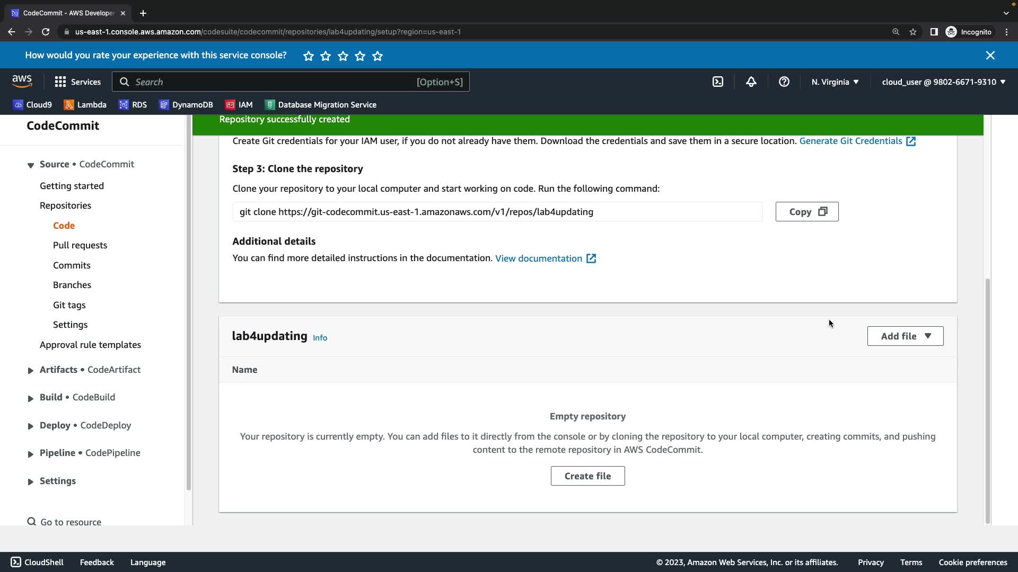Open Pull requests in the sidebar
This screenshot has height=572, width=1018.
click(x=80, y=245)
